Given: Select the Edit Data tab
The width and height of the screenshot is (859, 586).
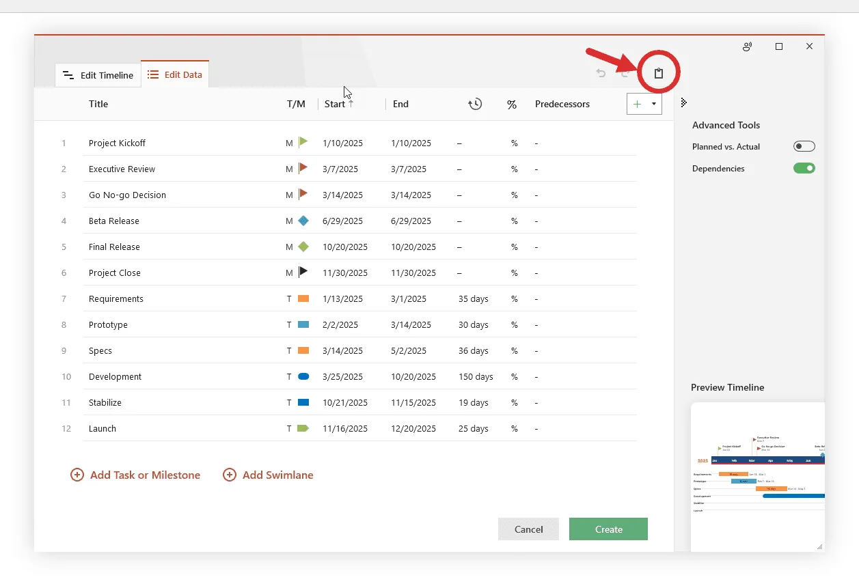Looking at the screenshot, I should point(175,74).
